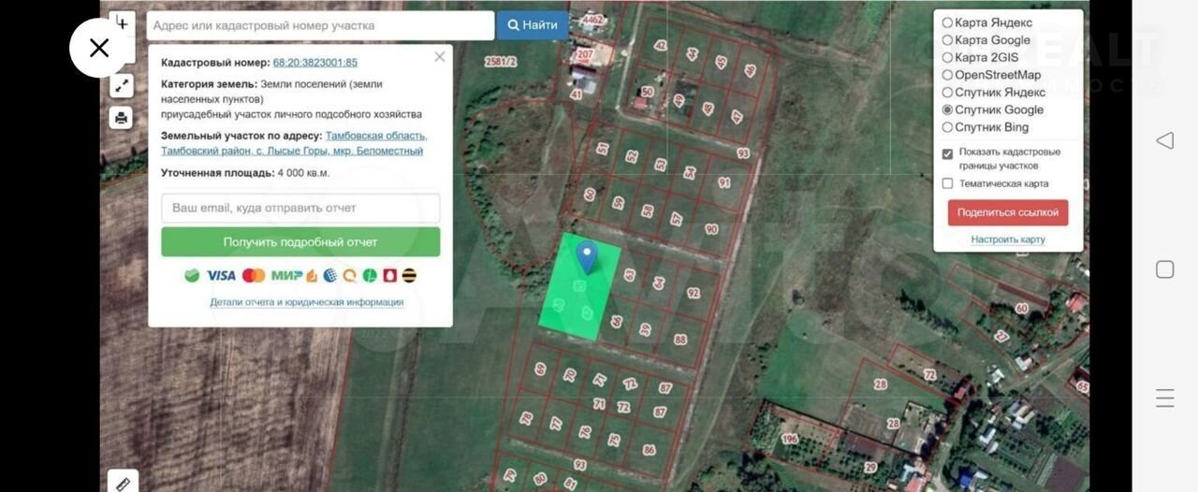Screen dimensions: 1198x492
Task: Enable the Тематическая карта checkbox
Action: click(947, 183)
